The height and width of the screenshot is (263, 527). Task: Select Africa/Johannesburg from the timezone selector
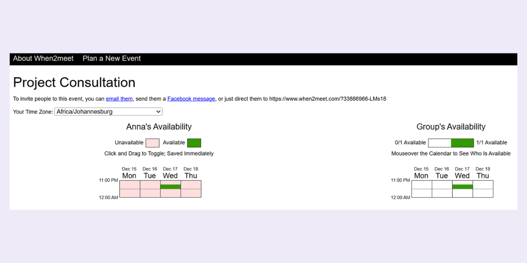click(108, 111)
